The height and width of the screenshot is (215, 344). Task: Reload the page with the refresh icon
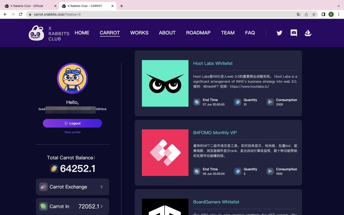click(21, 14)
